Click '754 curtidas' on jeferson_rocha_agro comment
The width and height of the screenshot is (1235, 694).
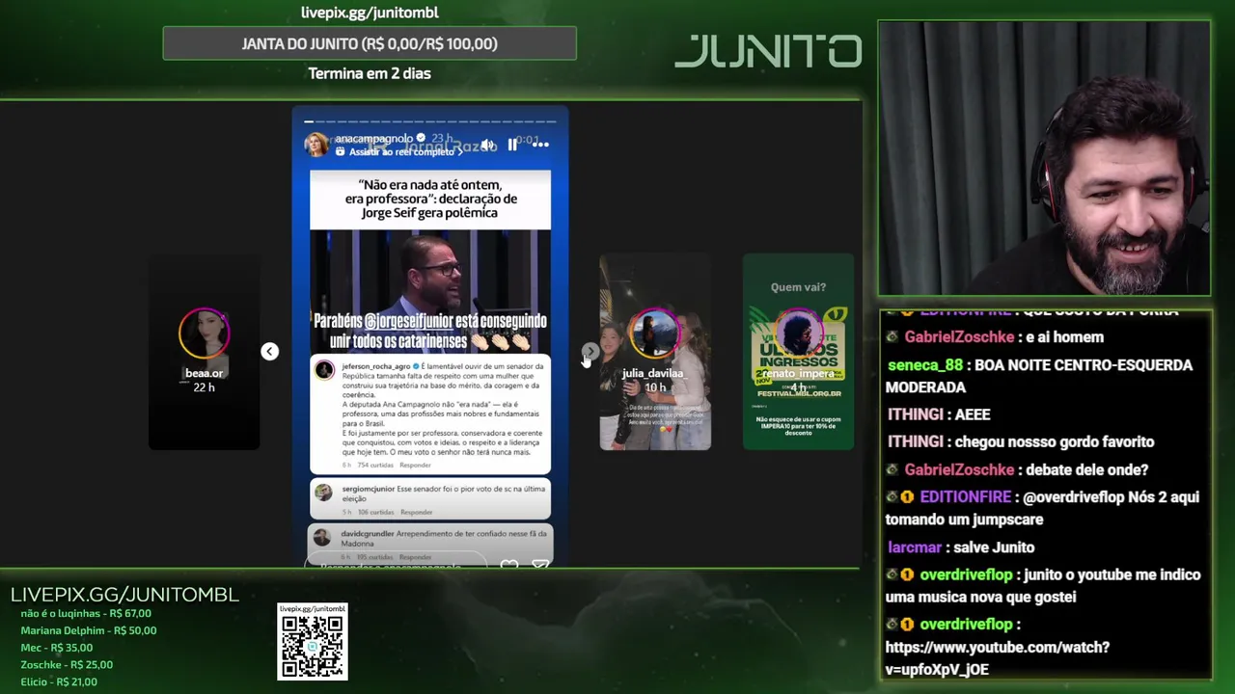point(375,466)
